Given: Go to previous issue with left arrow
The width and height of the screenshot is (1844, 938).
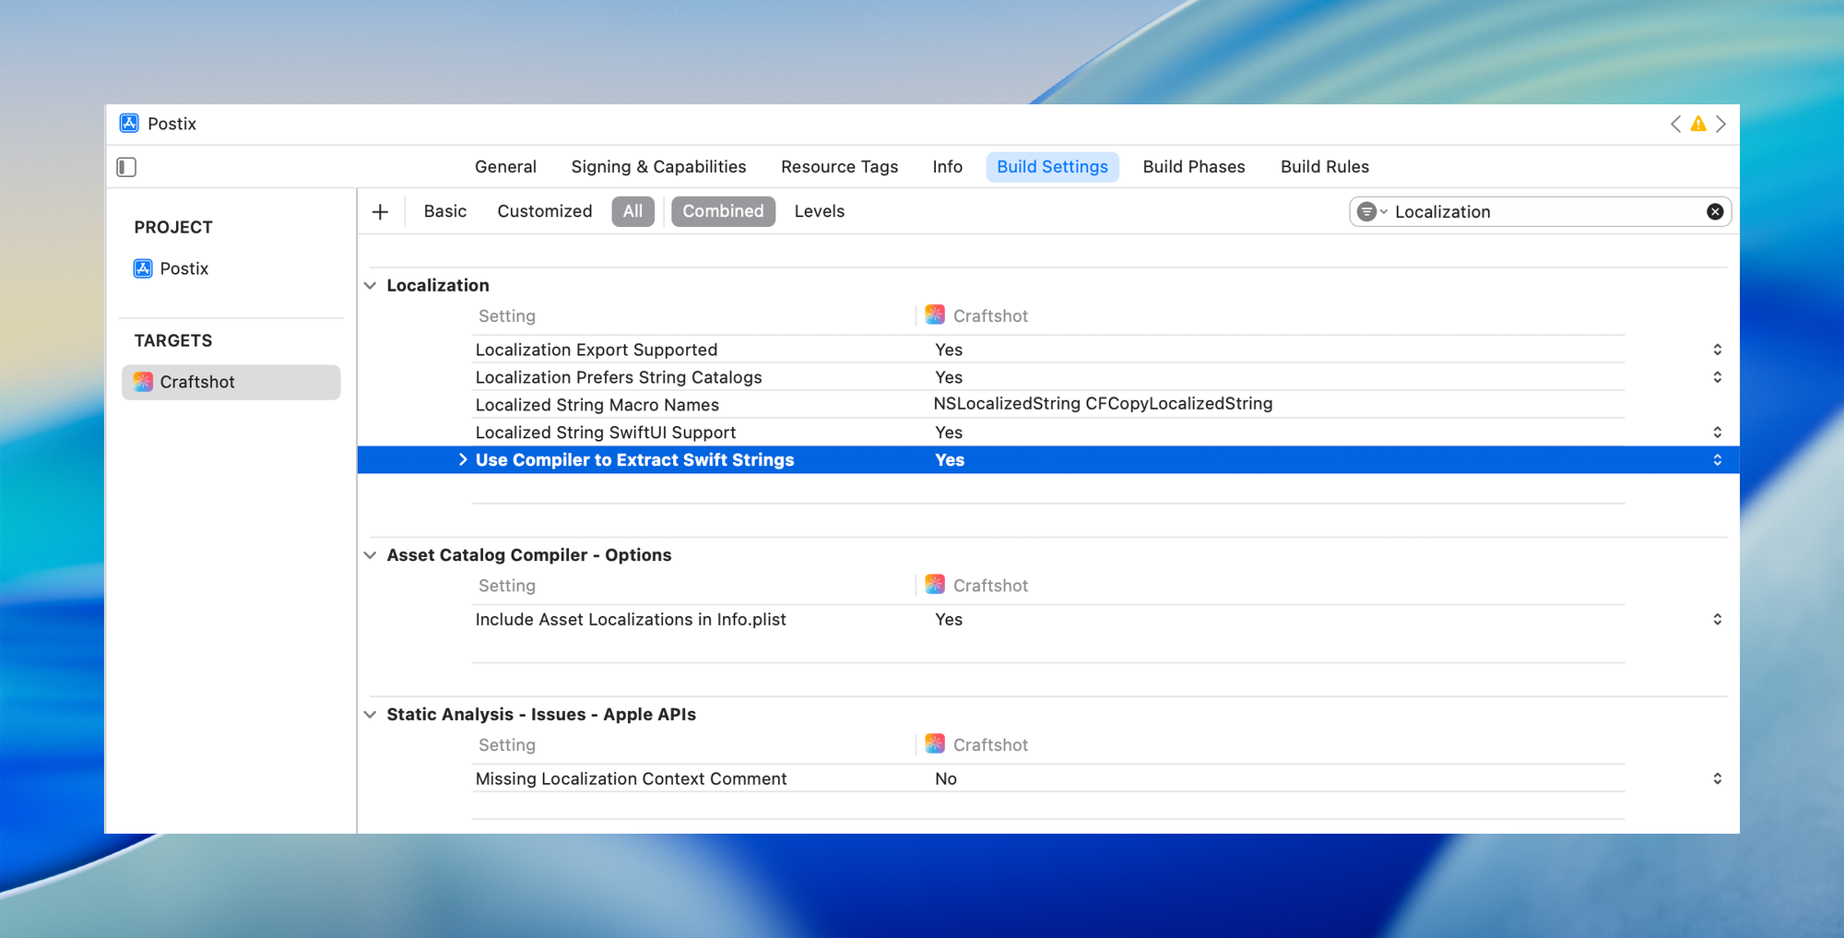Looking at the screenshot, I should pyautogui.click(x=1675, y=124).
